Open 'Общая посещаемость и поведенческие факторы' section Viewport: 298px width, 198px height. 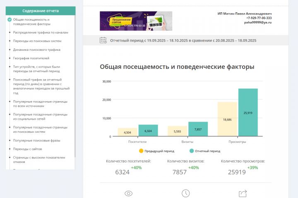pos(31,22)
